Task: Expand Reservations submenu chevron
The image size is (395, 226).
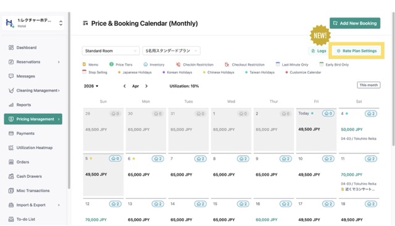Action: pos(59,62)
